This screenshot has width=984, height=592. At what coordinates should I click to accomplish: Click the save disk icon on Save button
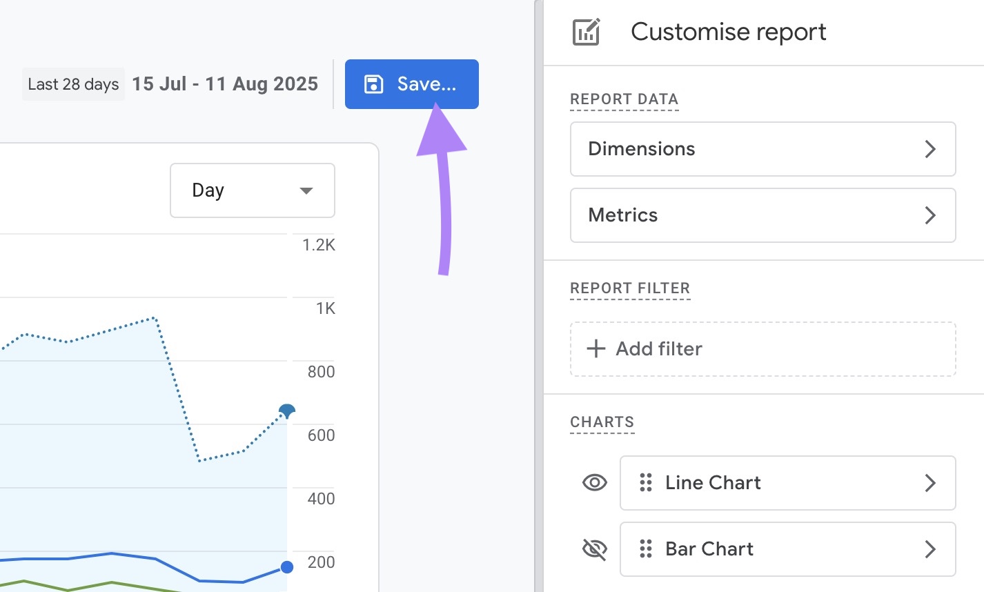point(373,83)
